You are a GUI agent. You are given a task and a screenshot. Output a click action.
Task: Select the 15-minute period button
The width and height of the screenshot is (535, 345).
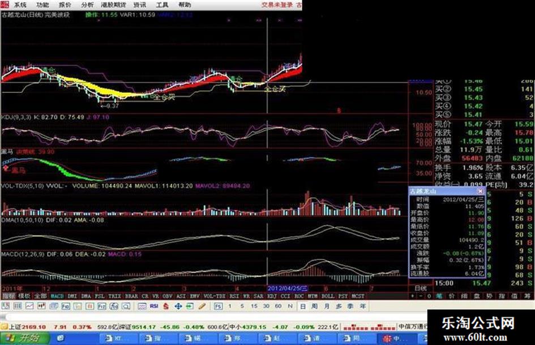click(x=254, y=306)
